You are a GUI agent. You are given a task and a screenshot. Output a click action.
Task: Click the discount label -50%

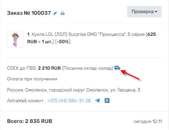[x=63, y=42]
